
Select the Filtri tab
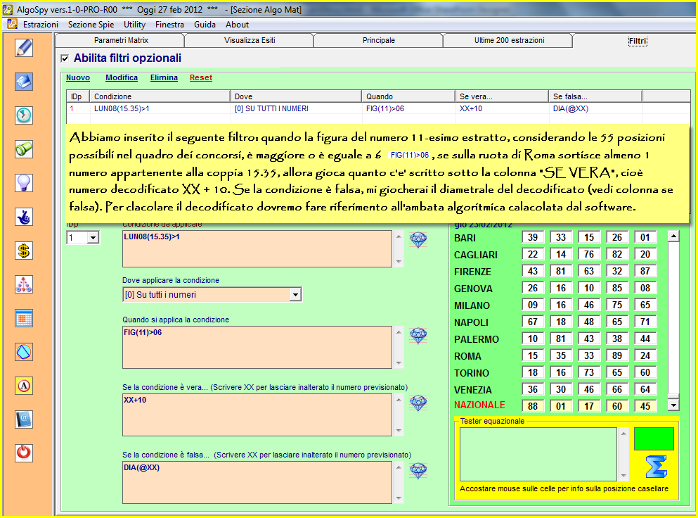tap(638, 41)
